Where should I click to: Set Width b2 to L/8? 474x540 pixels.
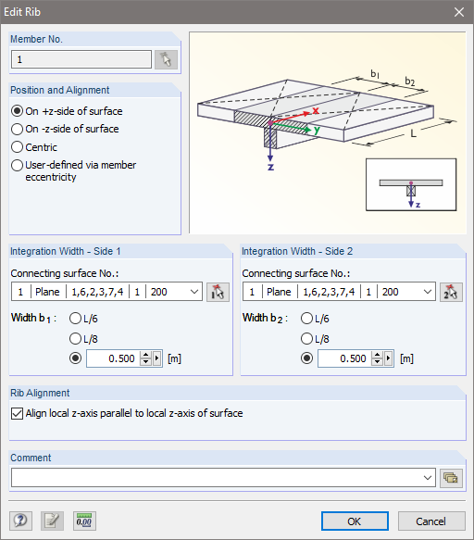coord(315,338)
